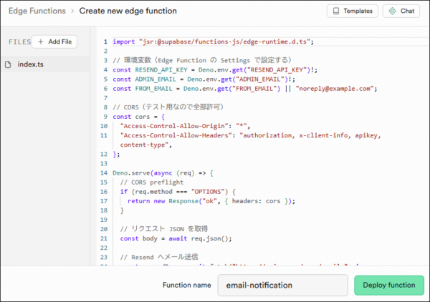Select the index.ts file name

pyautogui.click(x=32, y=64)
